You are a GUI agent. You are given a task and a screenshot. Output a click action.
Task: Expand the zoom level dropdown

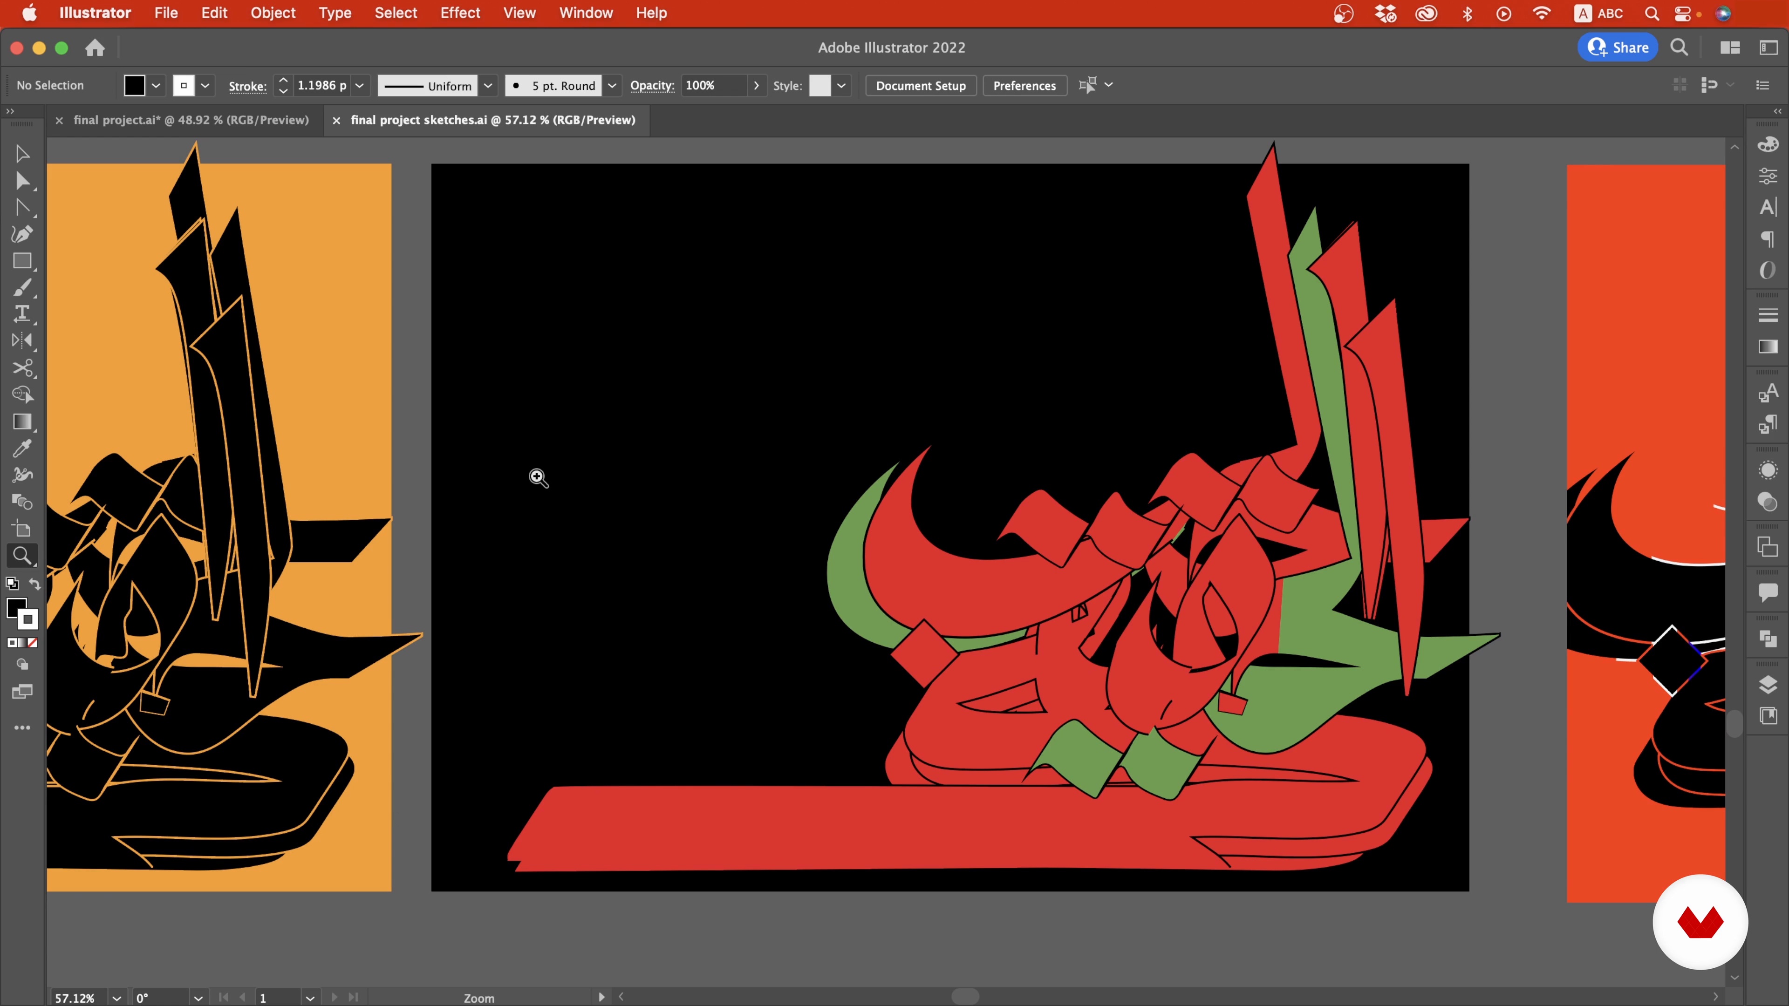[x=116, y=998]
